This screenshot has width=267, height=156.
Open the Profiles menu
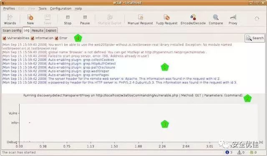tap(9, 8)
